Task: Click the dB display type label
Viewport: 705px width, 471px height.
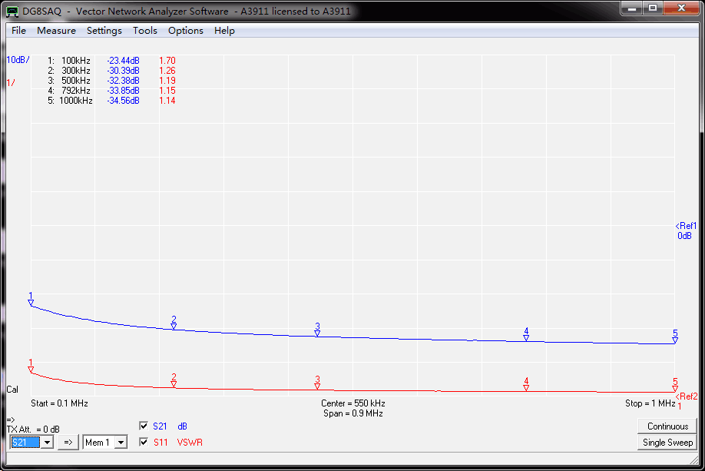Action: [x=182, y=426]
